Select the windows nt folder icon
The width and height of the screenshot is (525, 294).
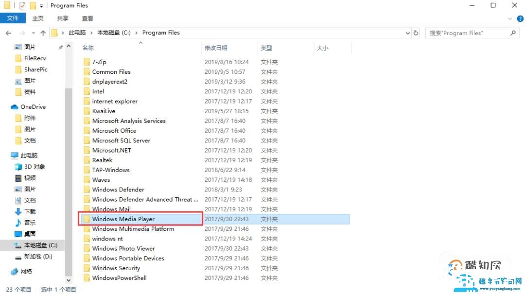click(87, 239)
